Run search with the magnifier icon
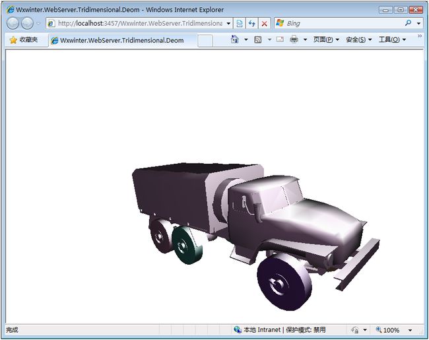Image resolution: width=429 pixels, height=340 pixels. click(408, 23)
